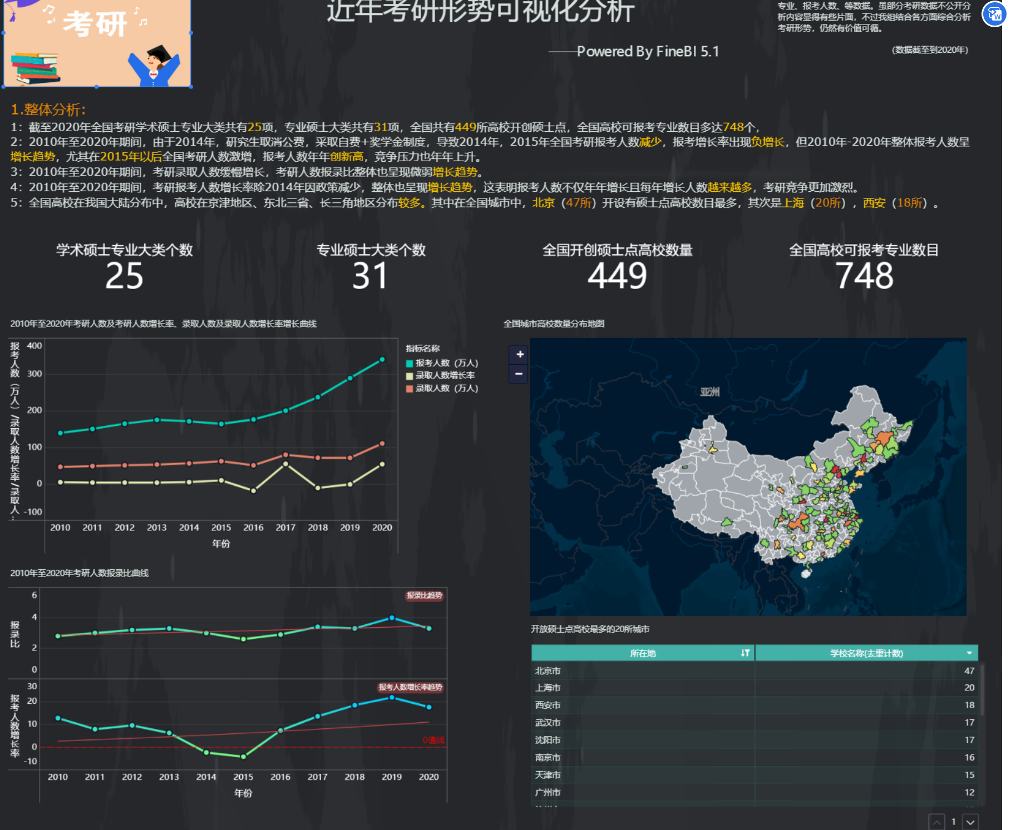Click the 449 高校数量 KPI card
Screen dimensions: 1011x830
[x=617, y=267]
